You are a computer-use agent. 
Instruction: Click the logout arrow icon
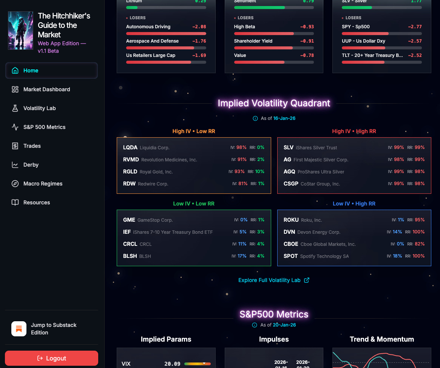coord(40,358)
